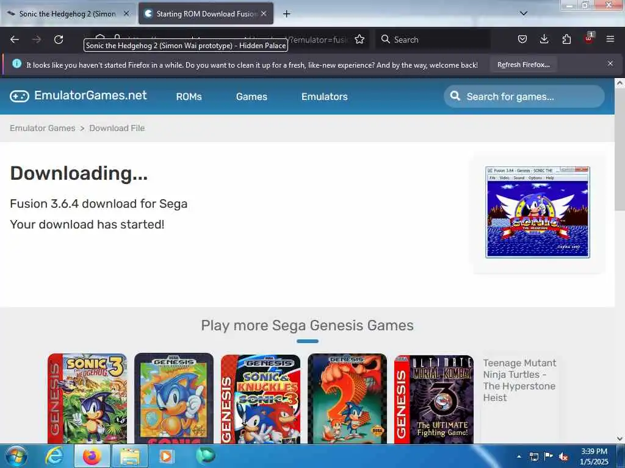Click the page scrollbar up arrow
Viewport: 625px width, 468px height.
tap(620, 83)
